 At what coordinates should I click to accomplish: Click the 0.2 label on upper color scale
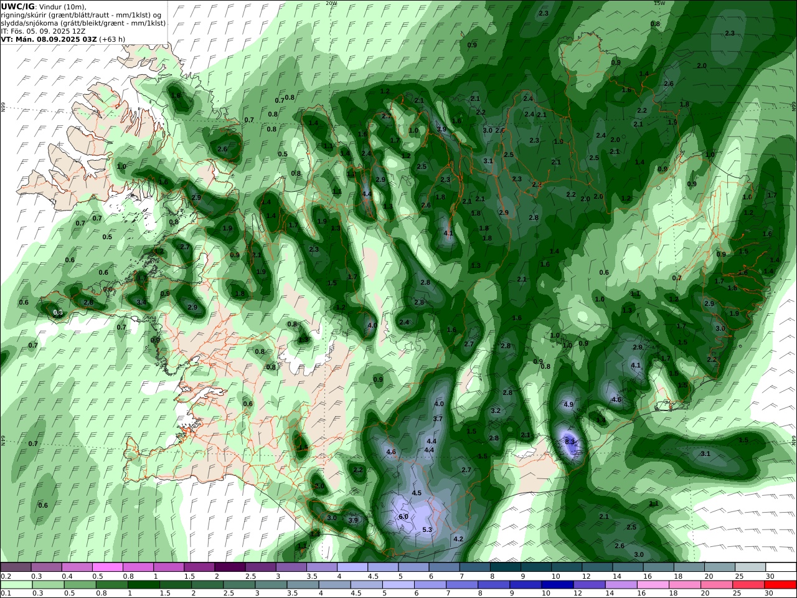click(5, 576)
